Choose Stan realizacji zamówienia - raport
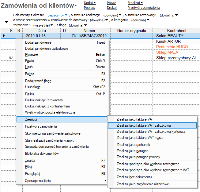The image size is (200, 192). click(62, 140)
